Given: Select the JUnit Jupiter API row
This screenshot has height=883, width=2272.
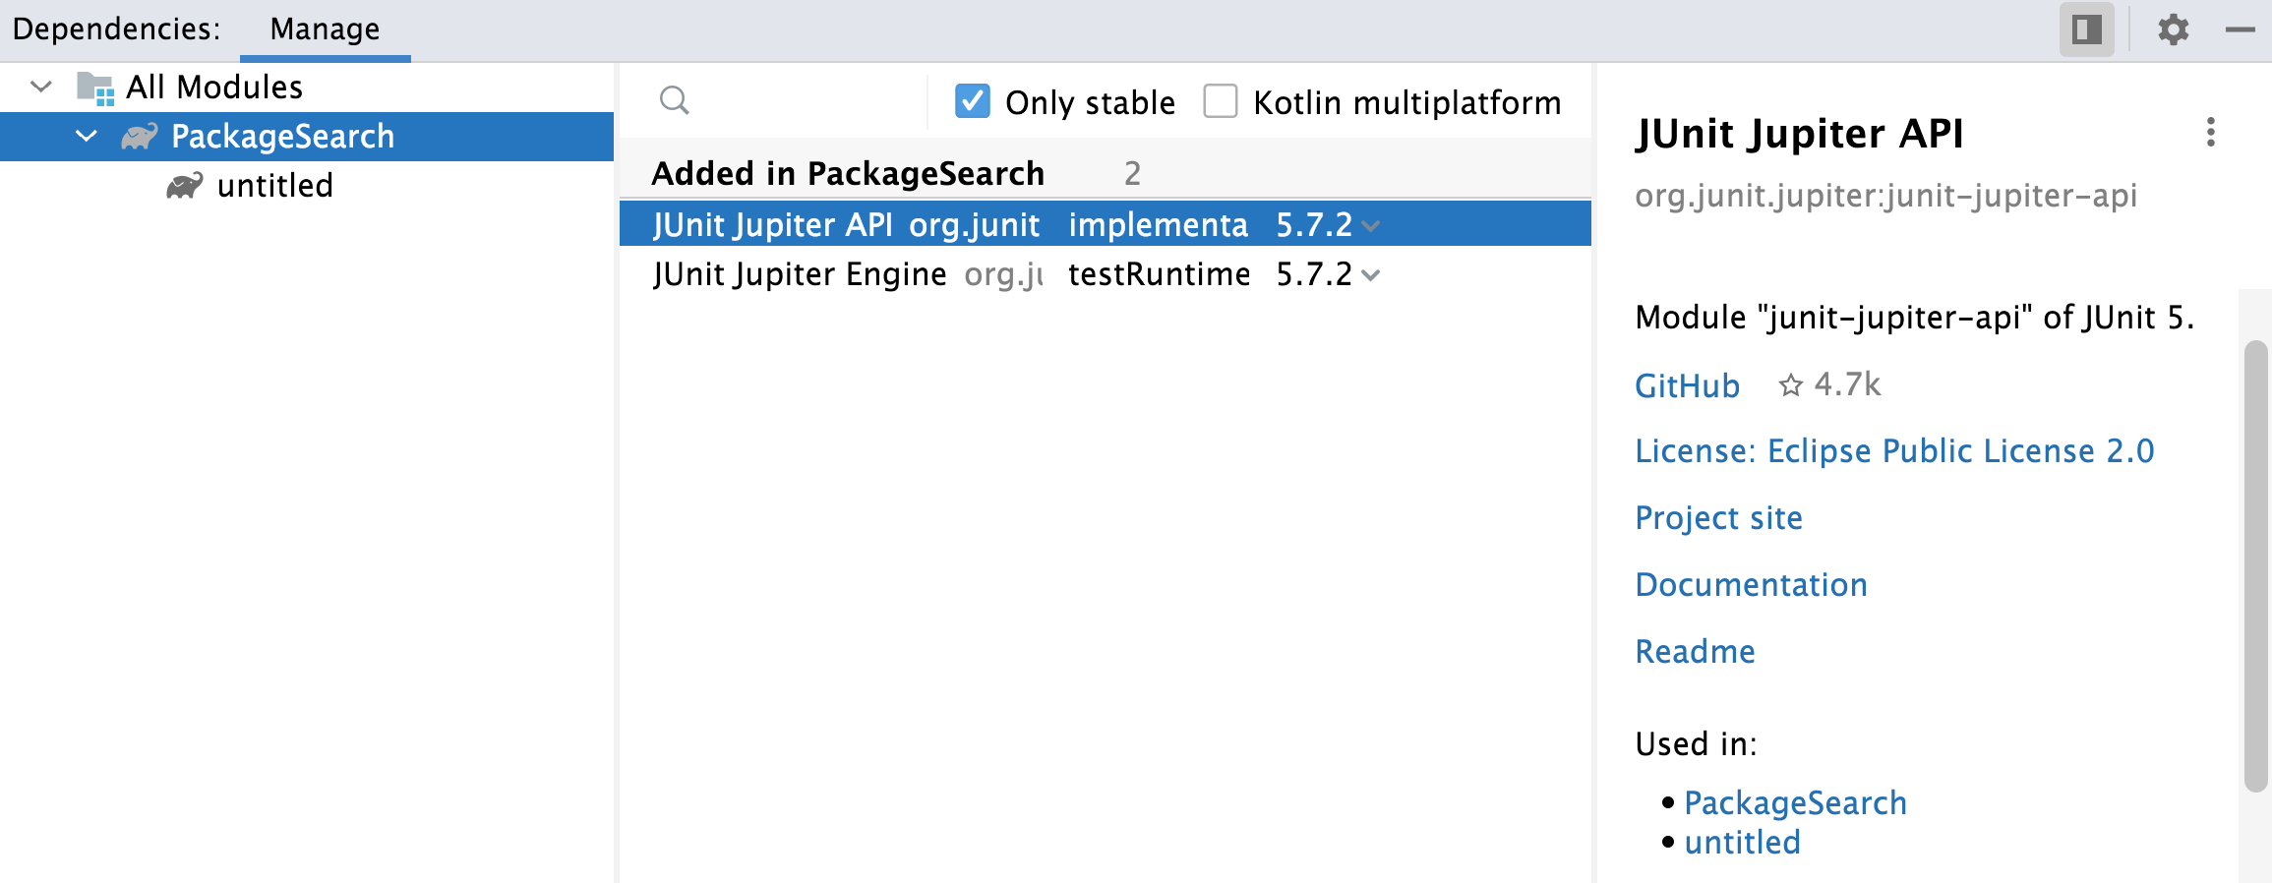Looking at the screenshot, I should click(1105, 224).
